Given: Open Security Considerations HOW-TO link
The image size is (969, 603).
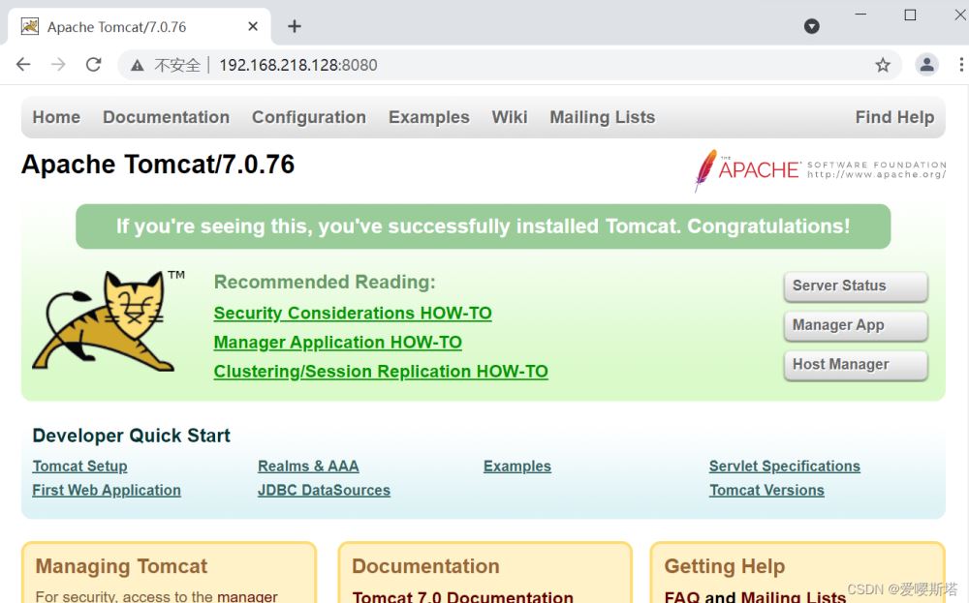Looking at the screenshot, I should point(353,314).
